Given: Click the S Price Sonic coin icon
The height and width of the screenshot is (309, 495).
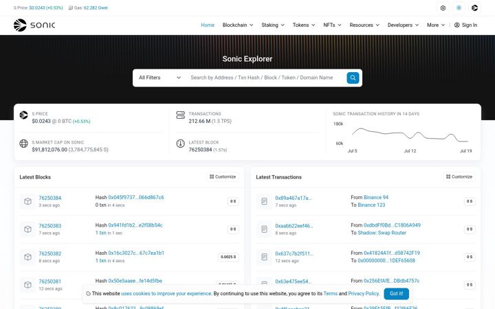Looking at the screenshot, I should 23,115.
